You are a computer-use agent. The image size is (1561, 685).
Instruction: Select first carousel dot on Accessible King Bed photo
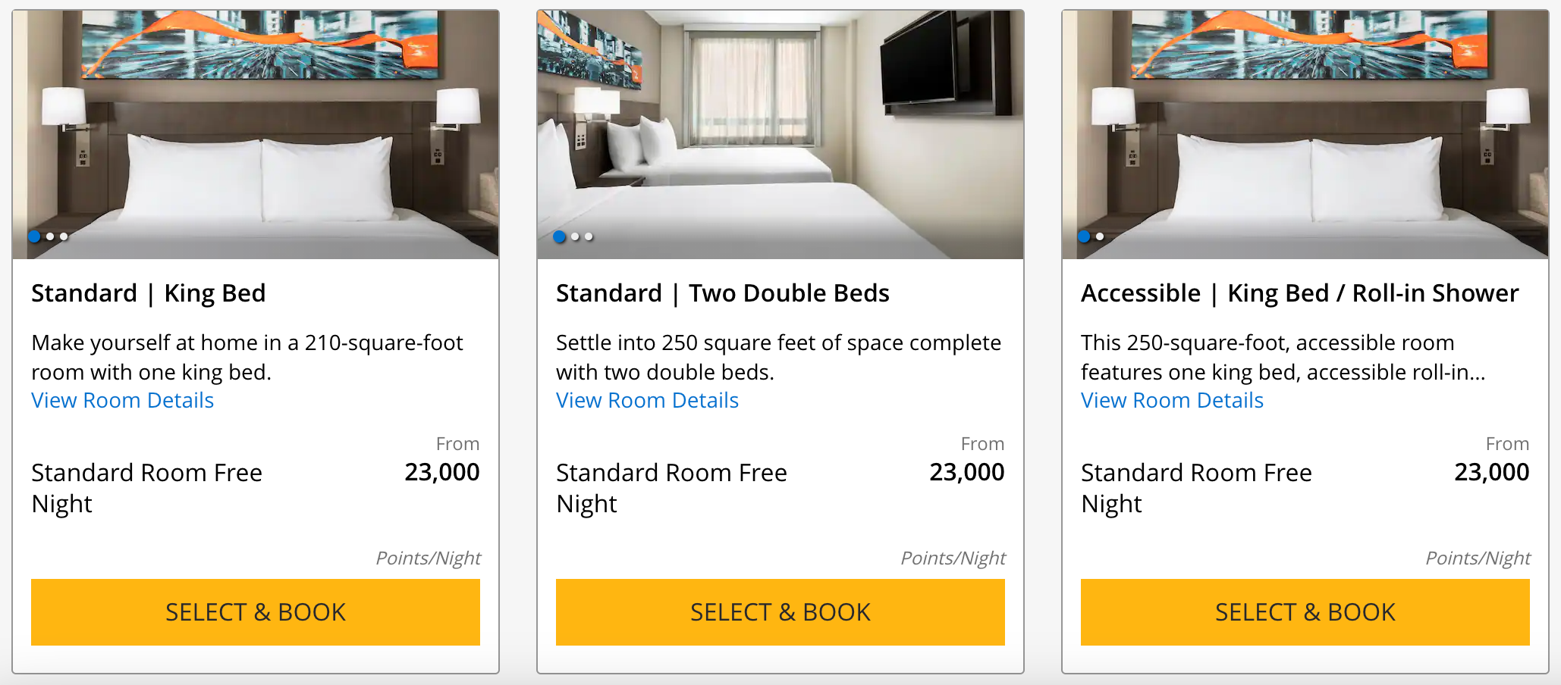click(1085, 236)
